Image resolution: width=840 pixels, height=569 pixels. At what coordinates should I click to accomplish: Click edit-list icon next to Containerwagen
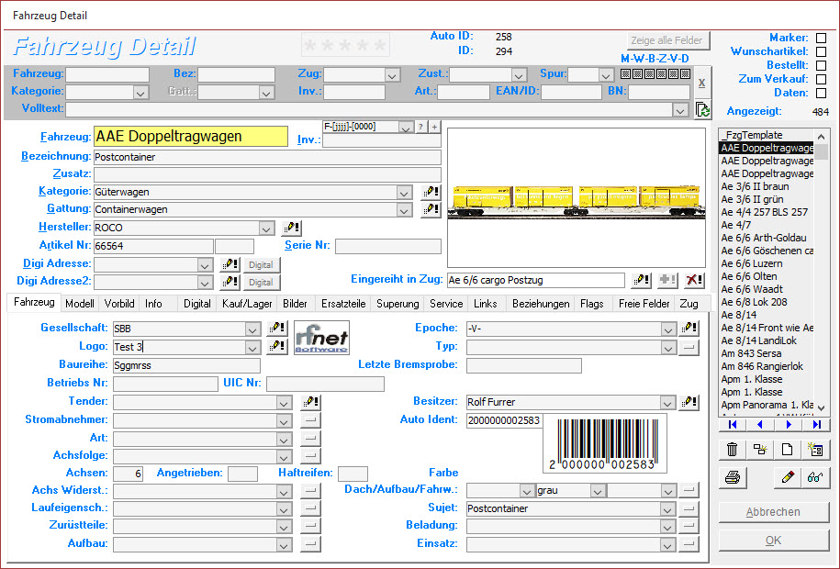click(431, 209)
